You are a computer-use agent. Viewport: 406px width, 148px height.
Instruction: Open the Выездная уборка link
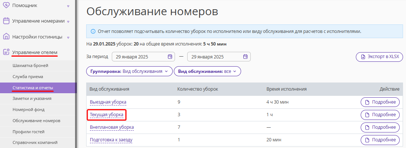(108, 102)
